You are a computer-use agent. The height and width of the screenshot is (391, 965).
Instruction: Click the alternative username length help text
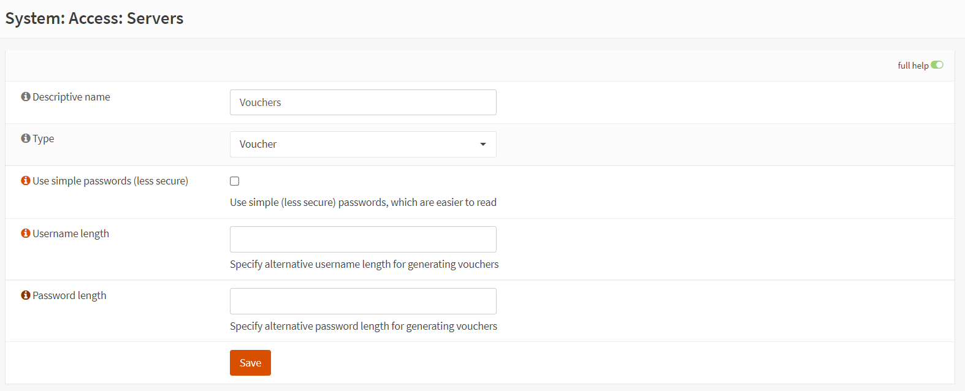point(364,264)
